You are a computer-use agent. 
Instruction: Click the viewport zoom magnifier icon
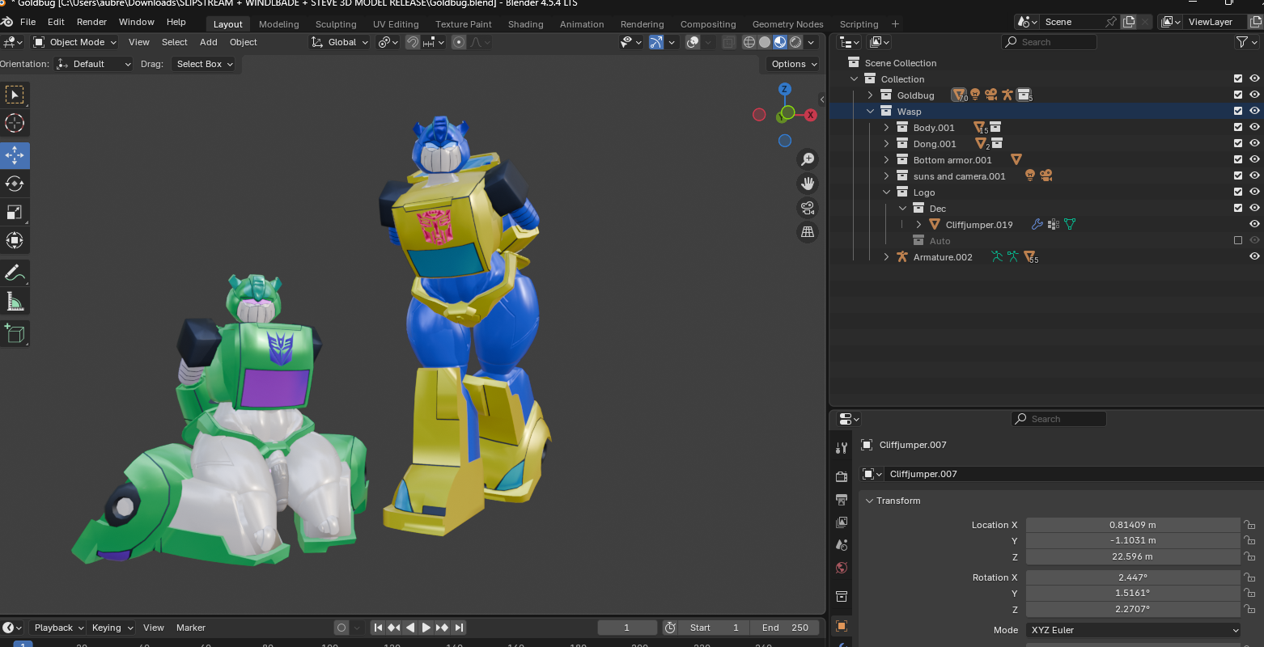[x=807, y=159]
